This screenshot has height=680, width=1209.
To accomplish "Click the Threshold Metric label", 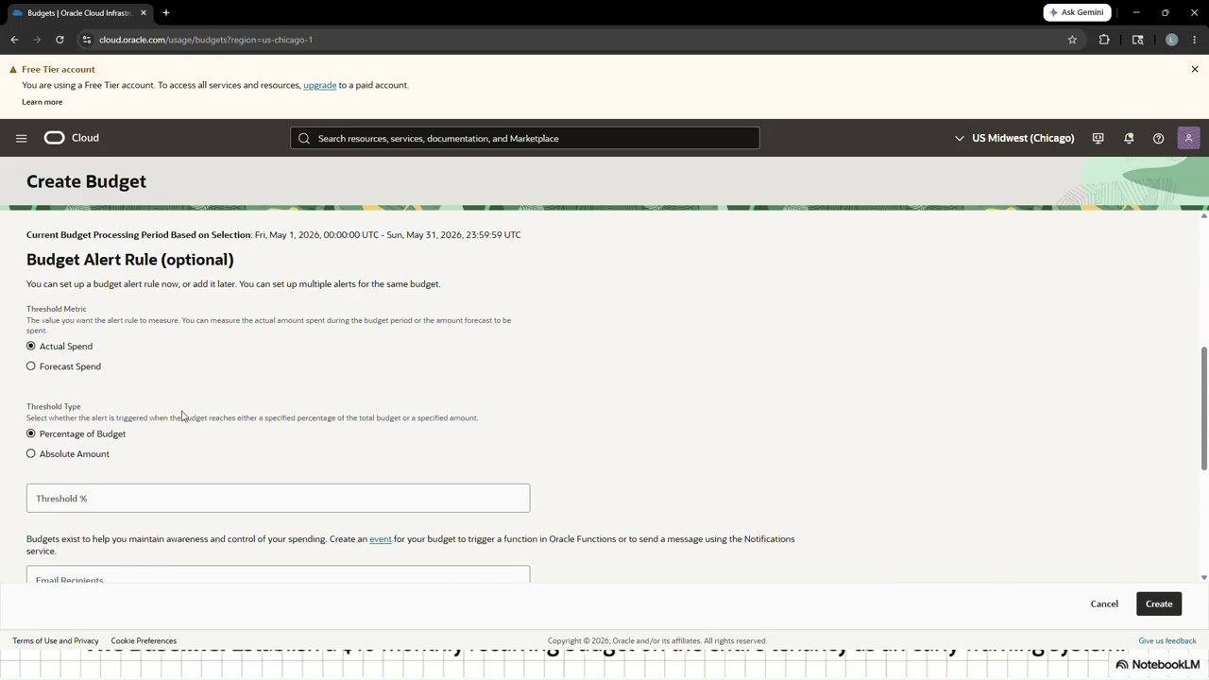I will click(x=57, y=309).
